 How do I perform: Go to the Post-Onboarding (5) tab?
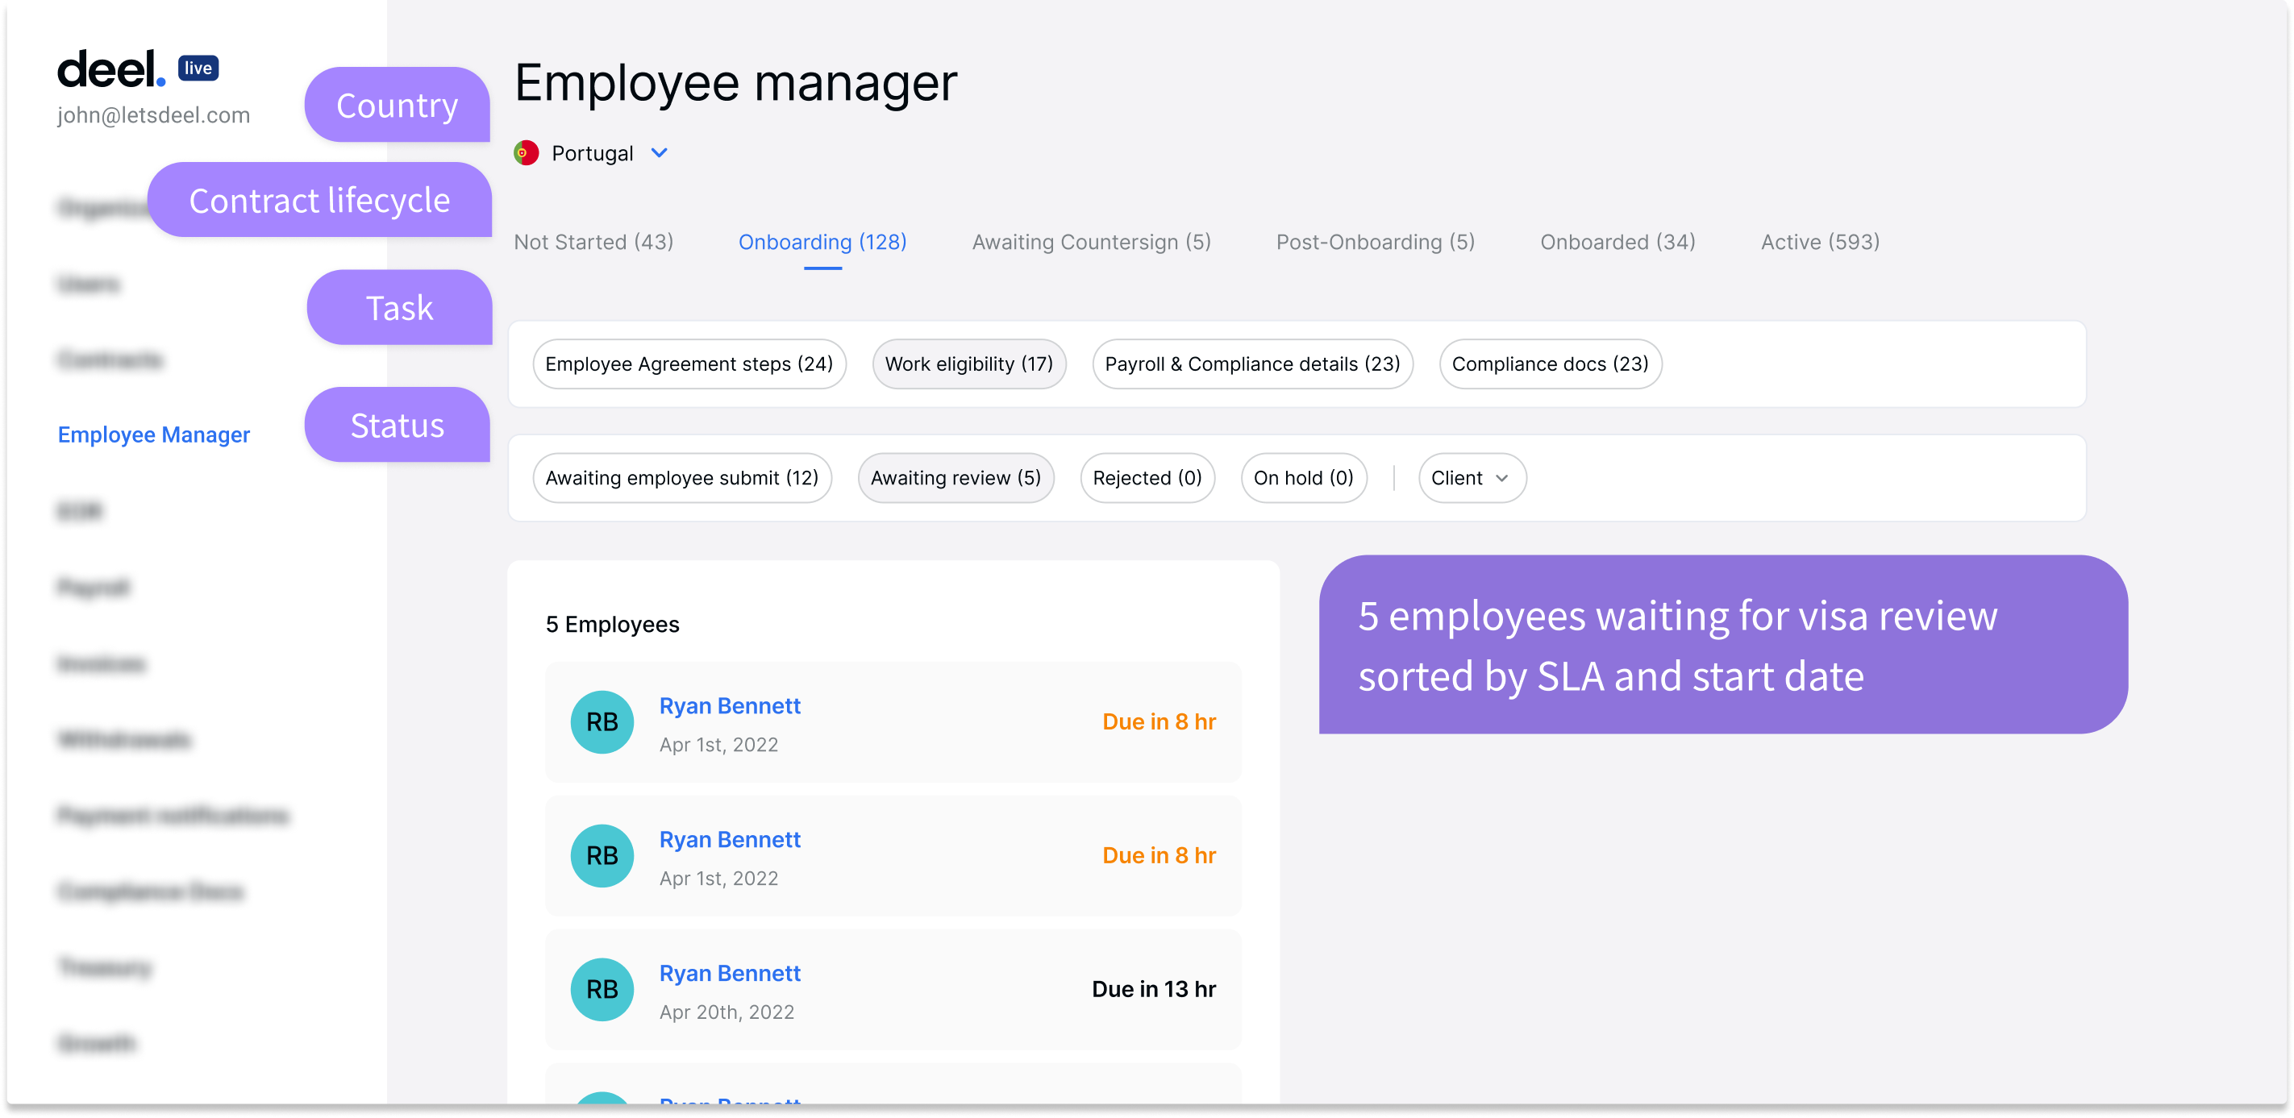click(1376, 242)
